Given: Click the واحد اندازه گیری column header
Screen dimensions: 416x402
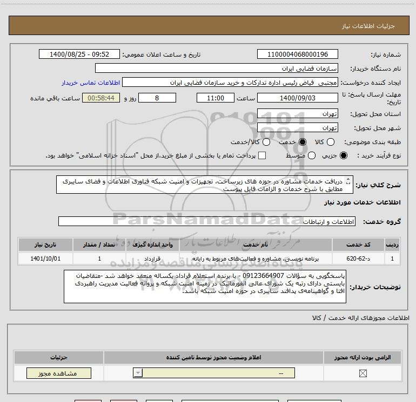Looking at the screenshot, I should pos(152,244).
